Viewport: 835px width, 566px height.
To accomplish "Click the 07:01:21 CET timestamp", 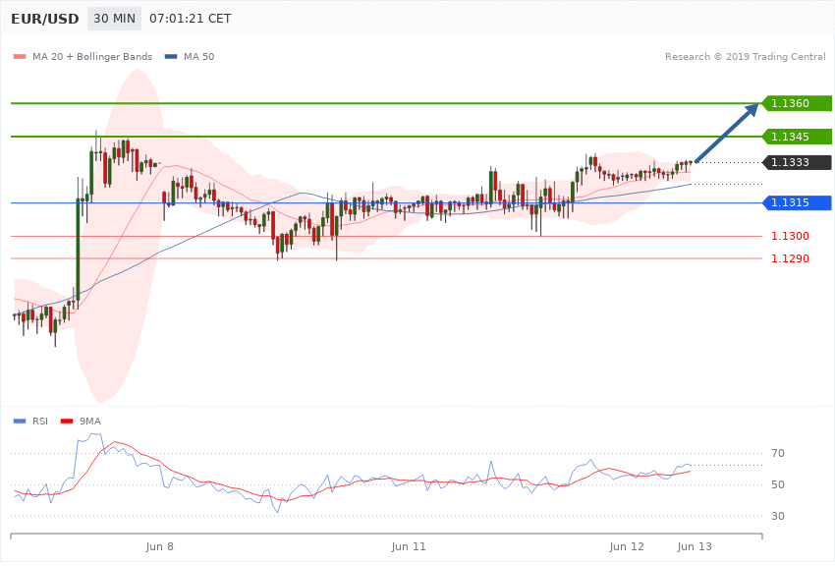I will 191,19.
